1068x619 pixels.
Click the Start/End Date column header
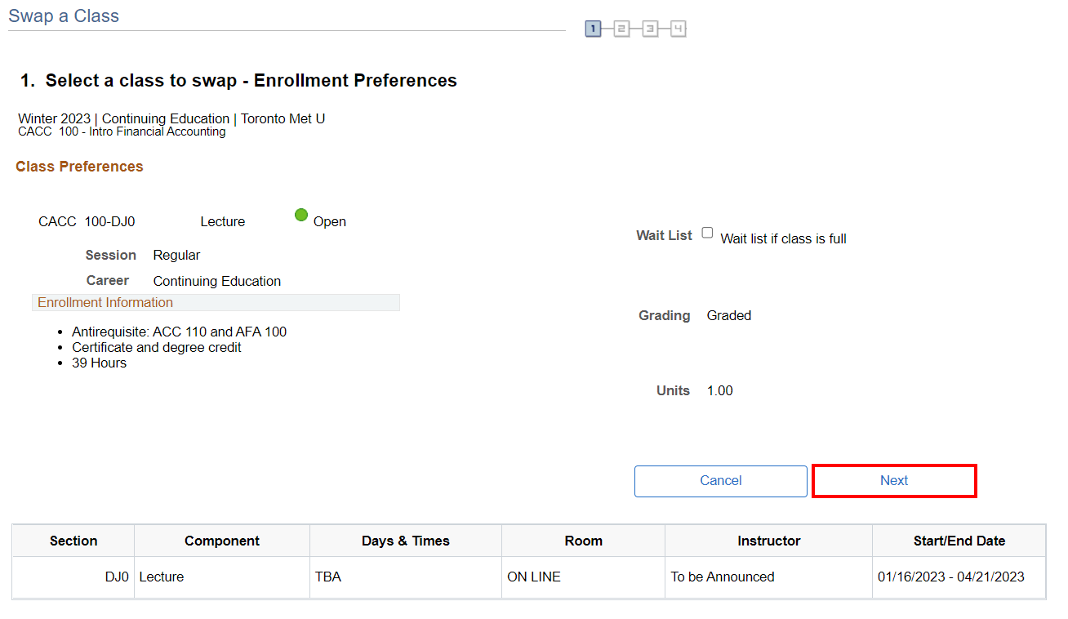[x=959, y=541]
